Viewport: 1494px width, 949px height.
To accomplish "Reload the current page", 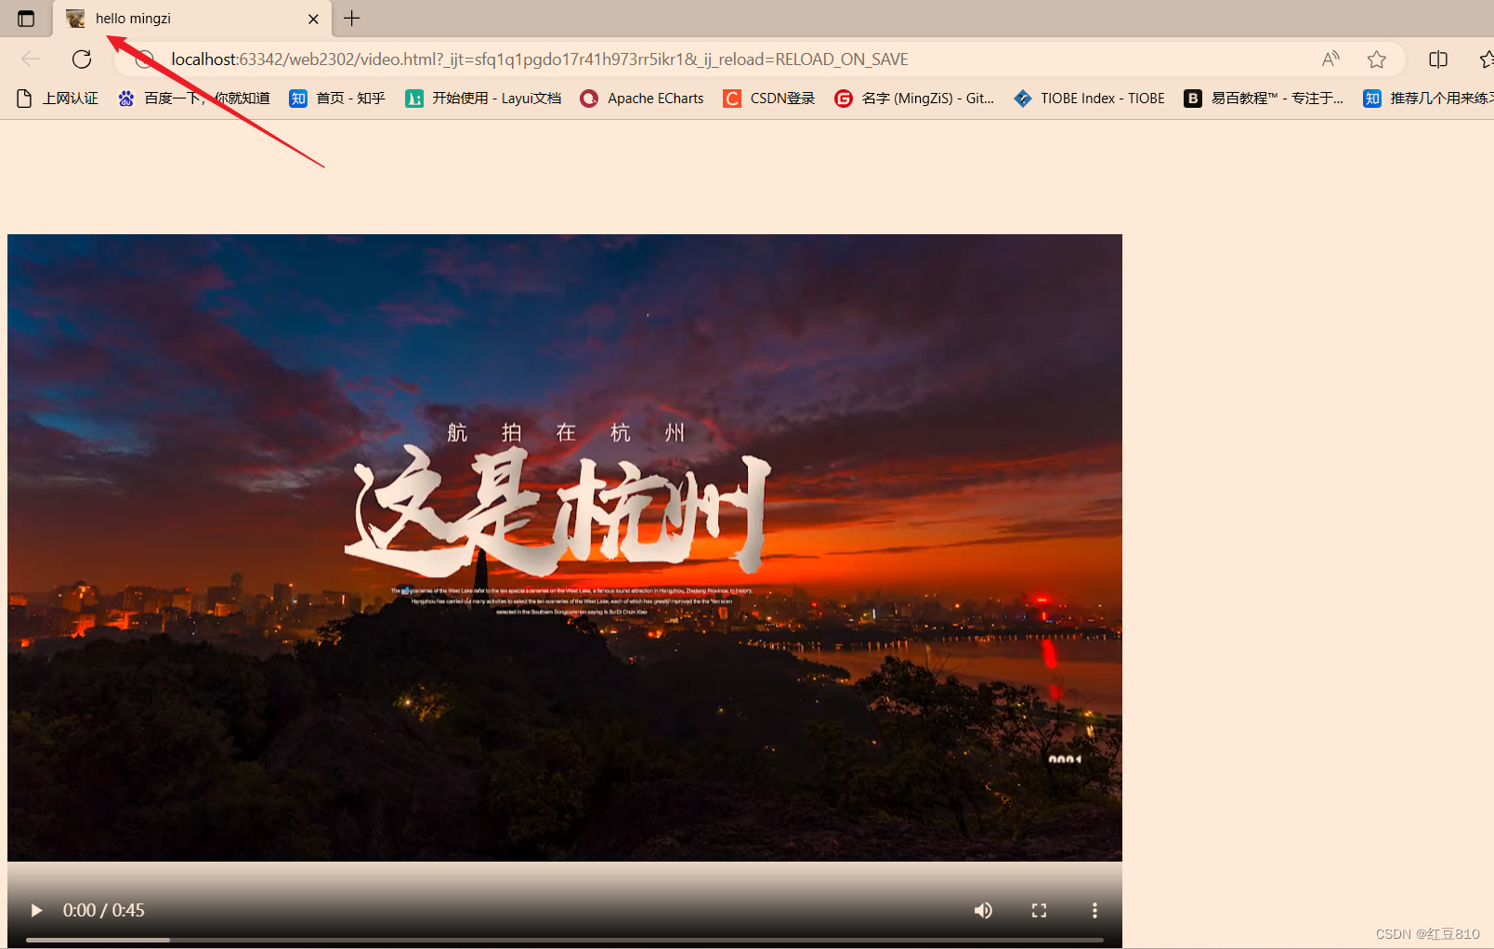I will click(x=82, y=59).
